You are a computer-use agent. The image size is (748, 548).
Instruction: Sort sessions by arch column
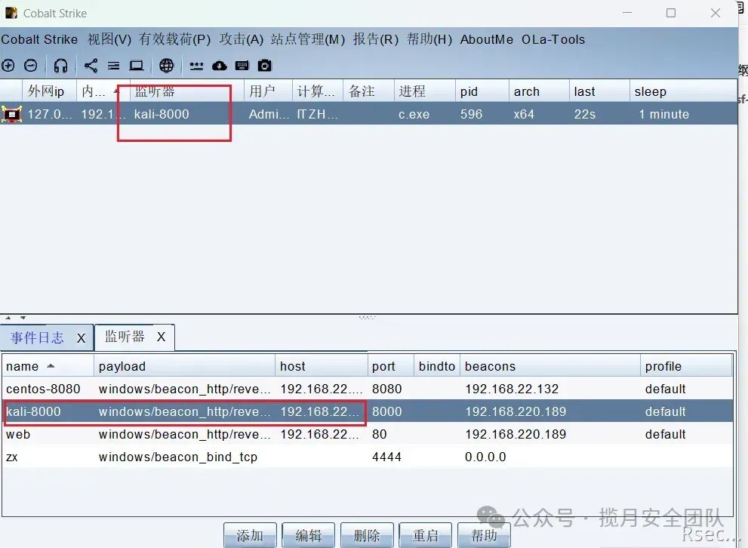(x=539, y=91)
